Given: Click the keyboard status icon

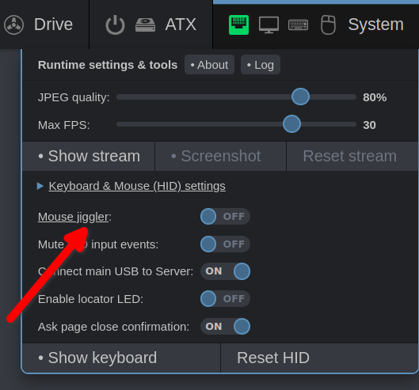Looking at the screenshot, I should (x=299, y=25).
